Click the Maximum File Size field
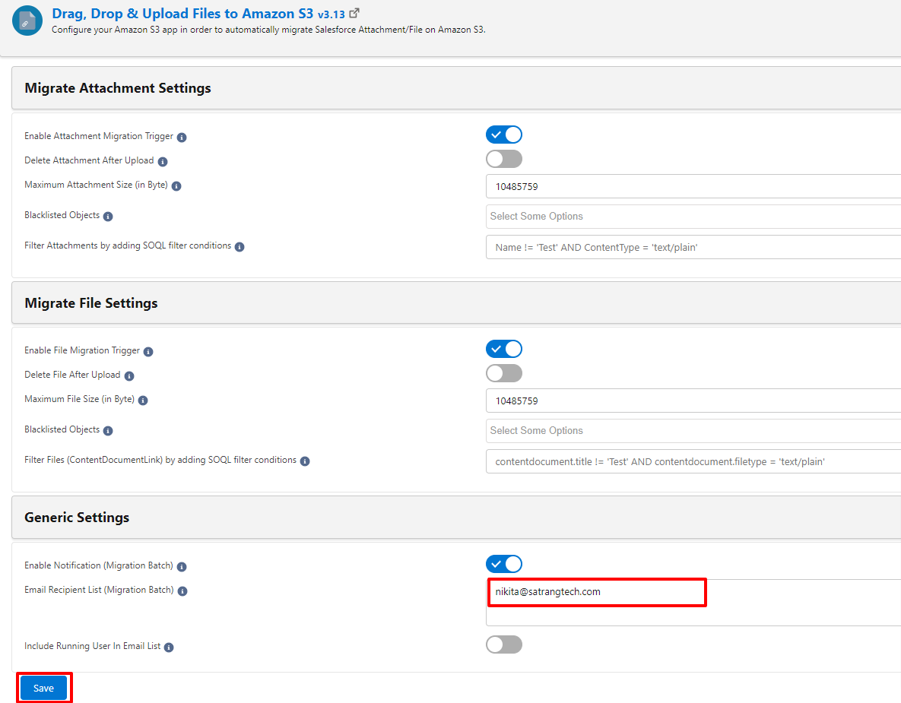This screenshot has height=703, width=901. pos(693,401)
